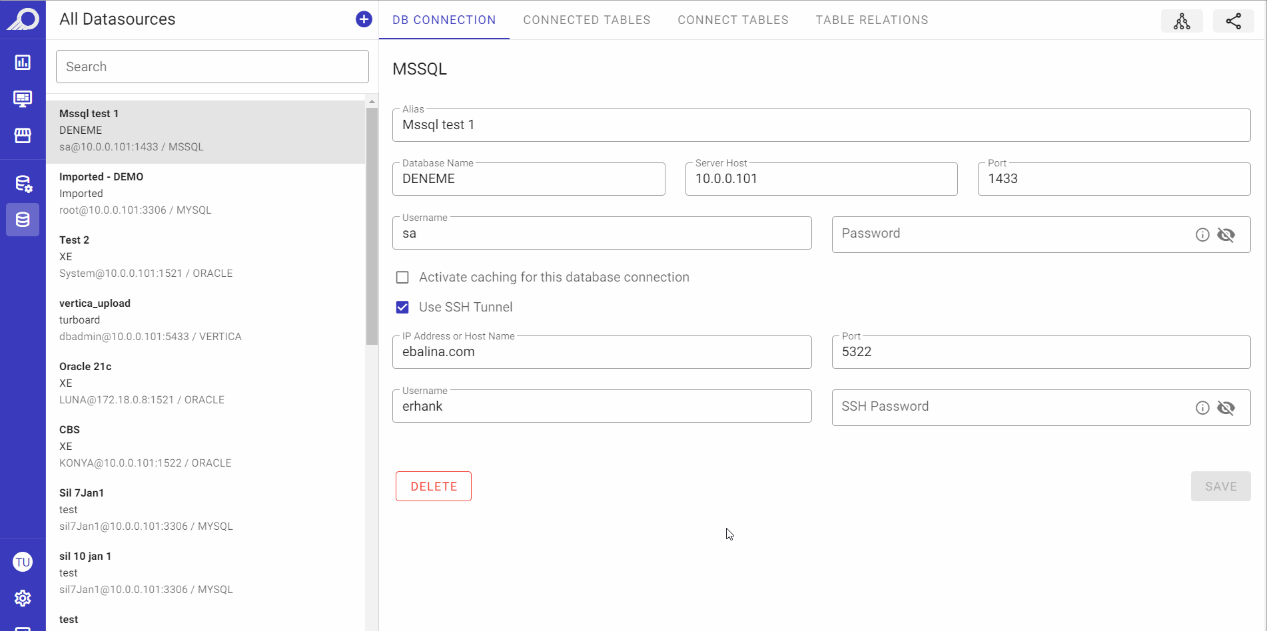Viewport: 1267px width, 631px height.
Task: Open the settings gear in sidebar
Action: 23,598
